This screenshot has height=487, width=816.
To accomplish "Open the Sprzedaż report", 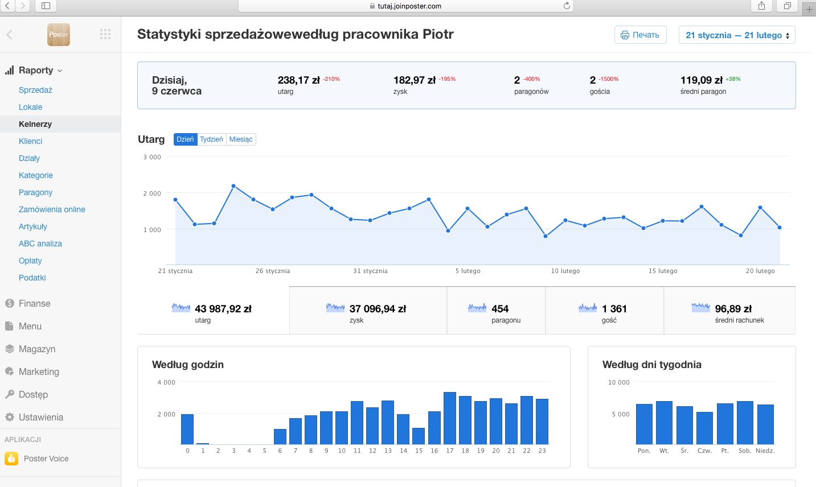I will [x=35, y=90].
